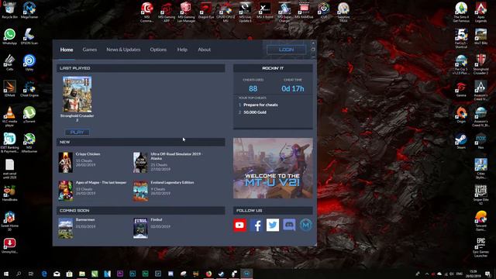This screenshot has height=279, width=496.
Task: Open Epic Games Launcher desktop icon
Action: point(480,247)
